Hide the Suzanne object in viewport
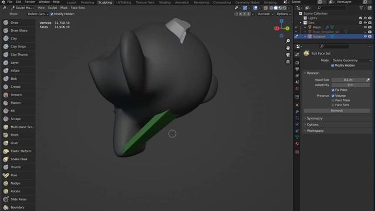375x211 pixels. [365, 36]
